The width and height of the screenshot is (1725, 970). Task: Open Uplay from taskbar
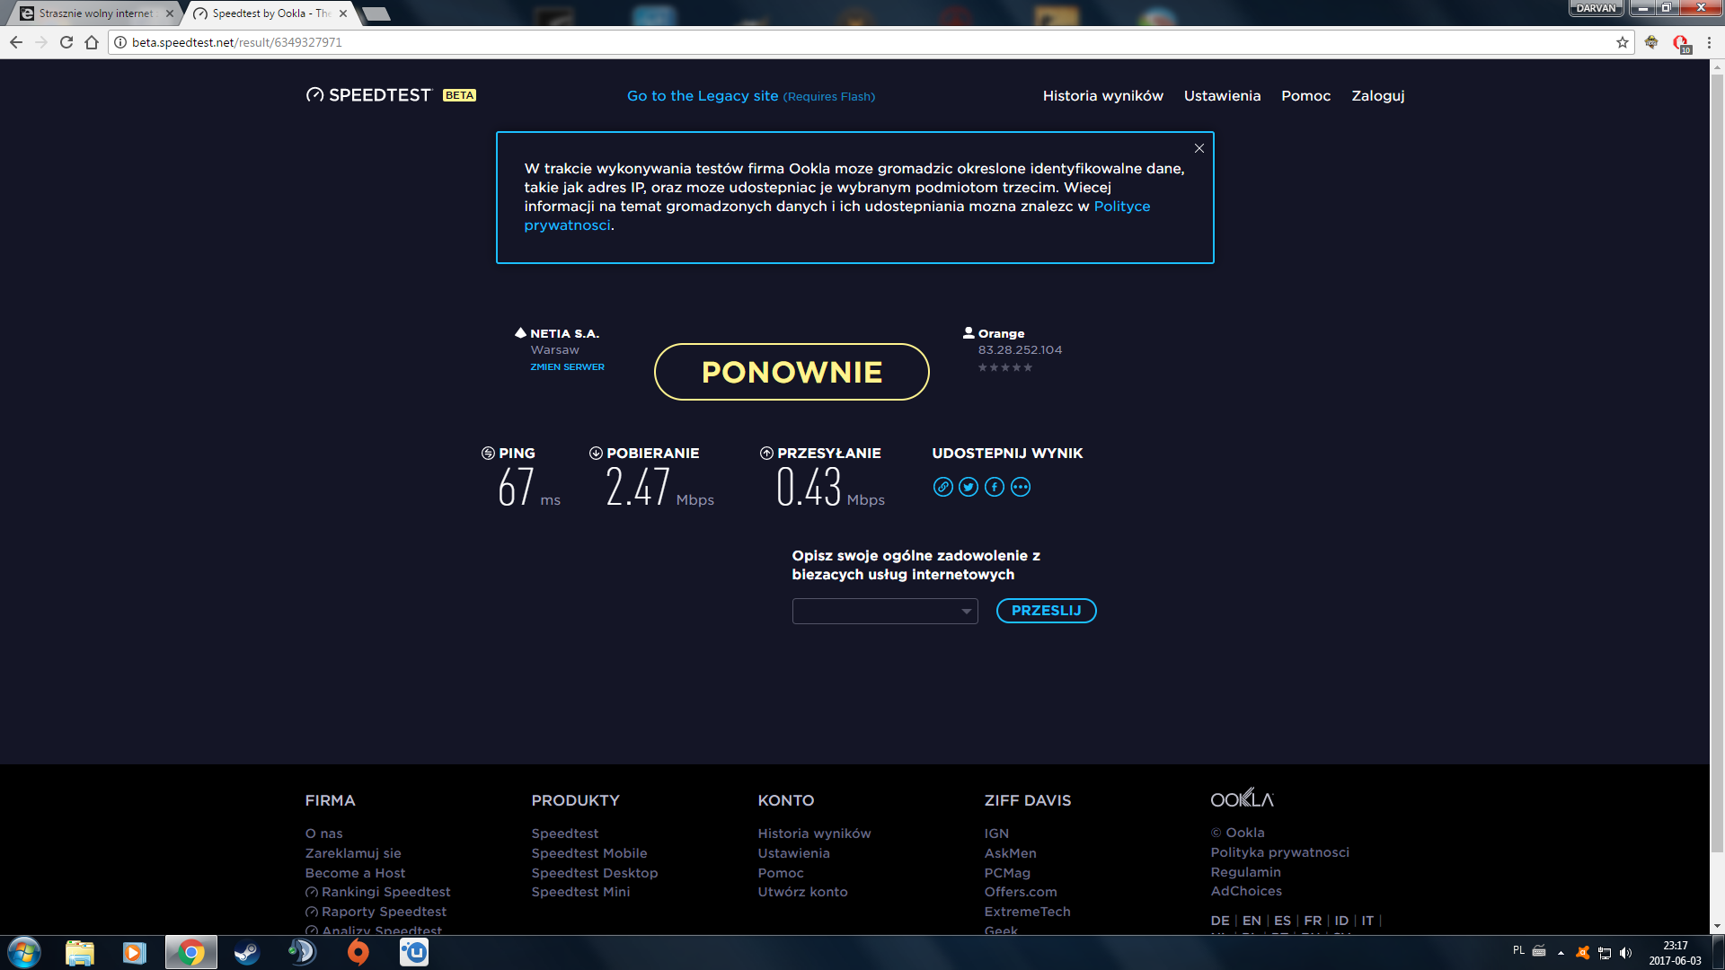[x=414, y=952]
